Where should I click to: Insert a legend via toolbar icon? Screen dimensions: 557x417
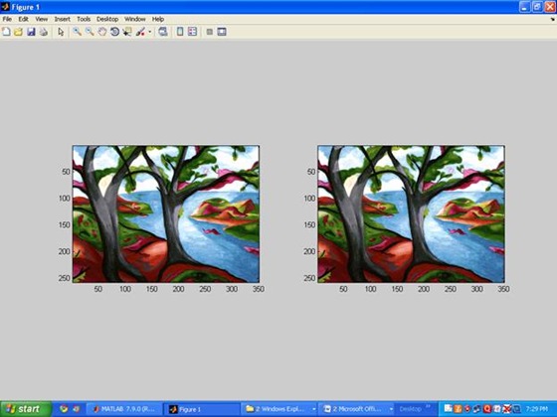[192, 32]
